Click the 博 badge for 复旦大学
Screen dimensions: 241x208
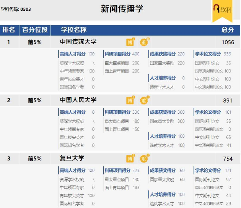130,158
